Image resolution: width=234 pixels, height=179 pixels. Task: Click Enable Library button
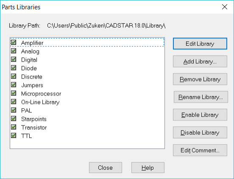[x=200, y=115]
